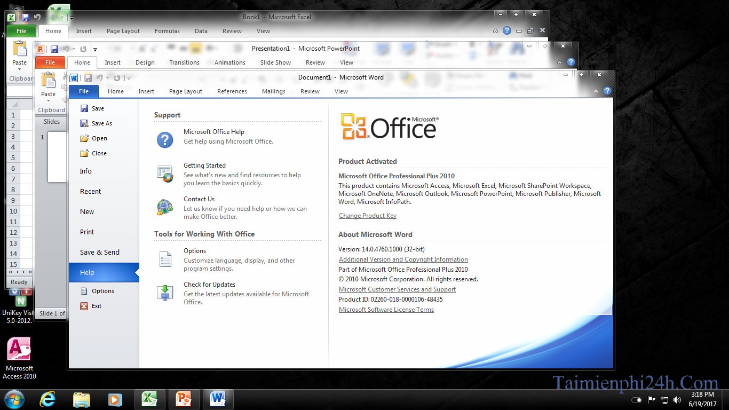Screen dimensions: 729x410
Task: Click Word logo icon in title bar
Action: [x=74, y=78]
